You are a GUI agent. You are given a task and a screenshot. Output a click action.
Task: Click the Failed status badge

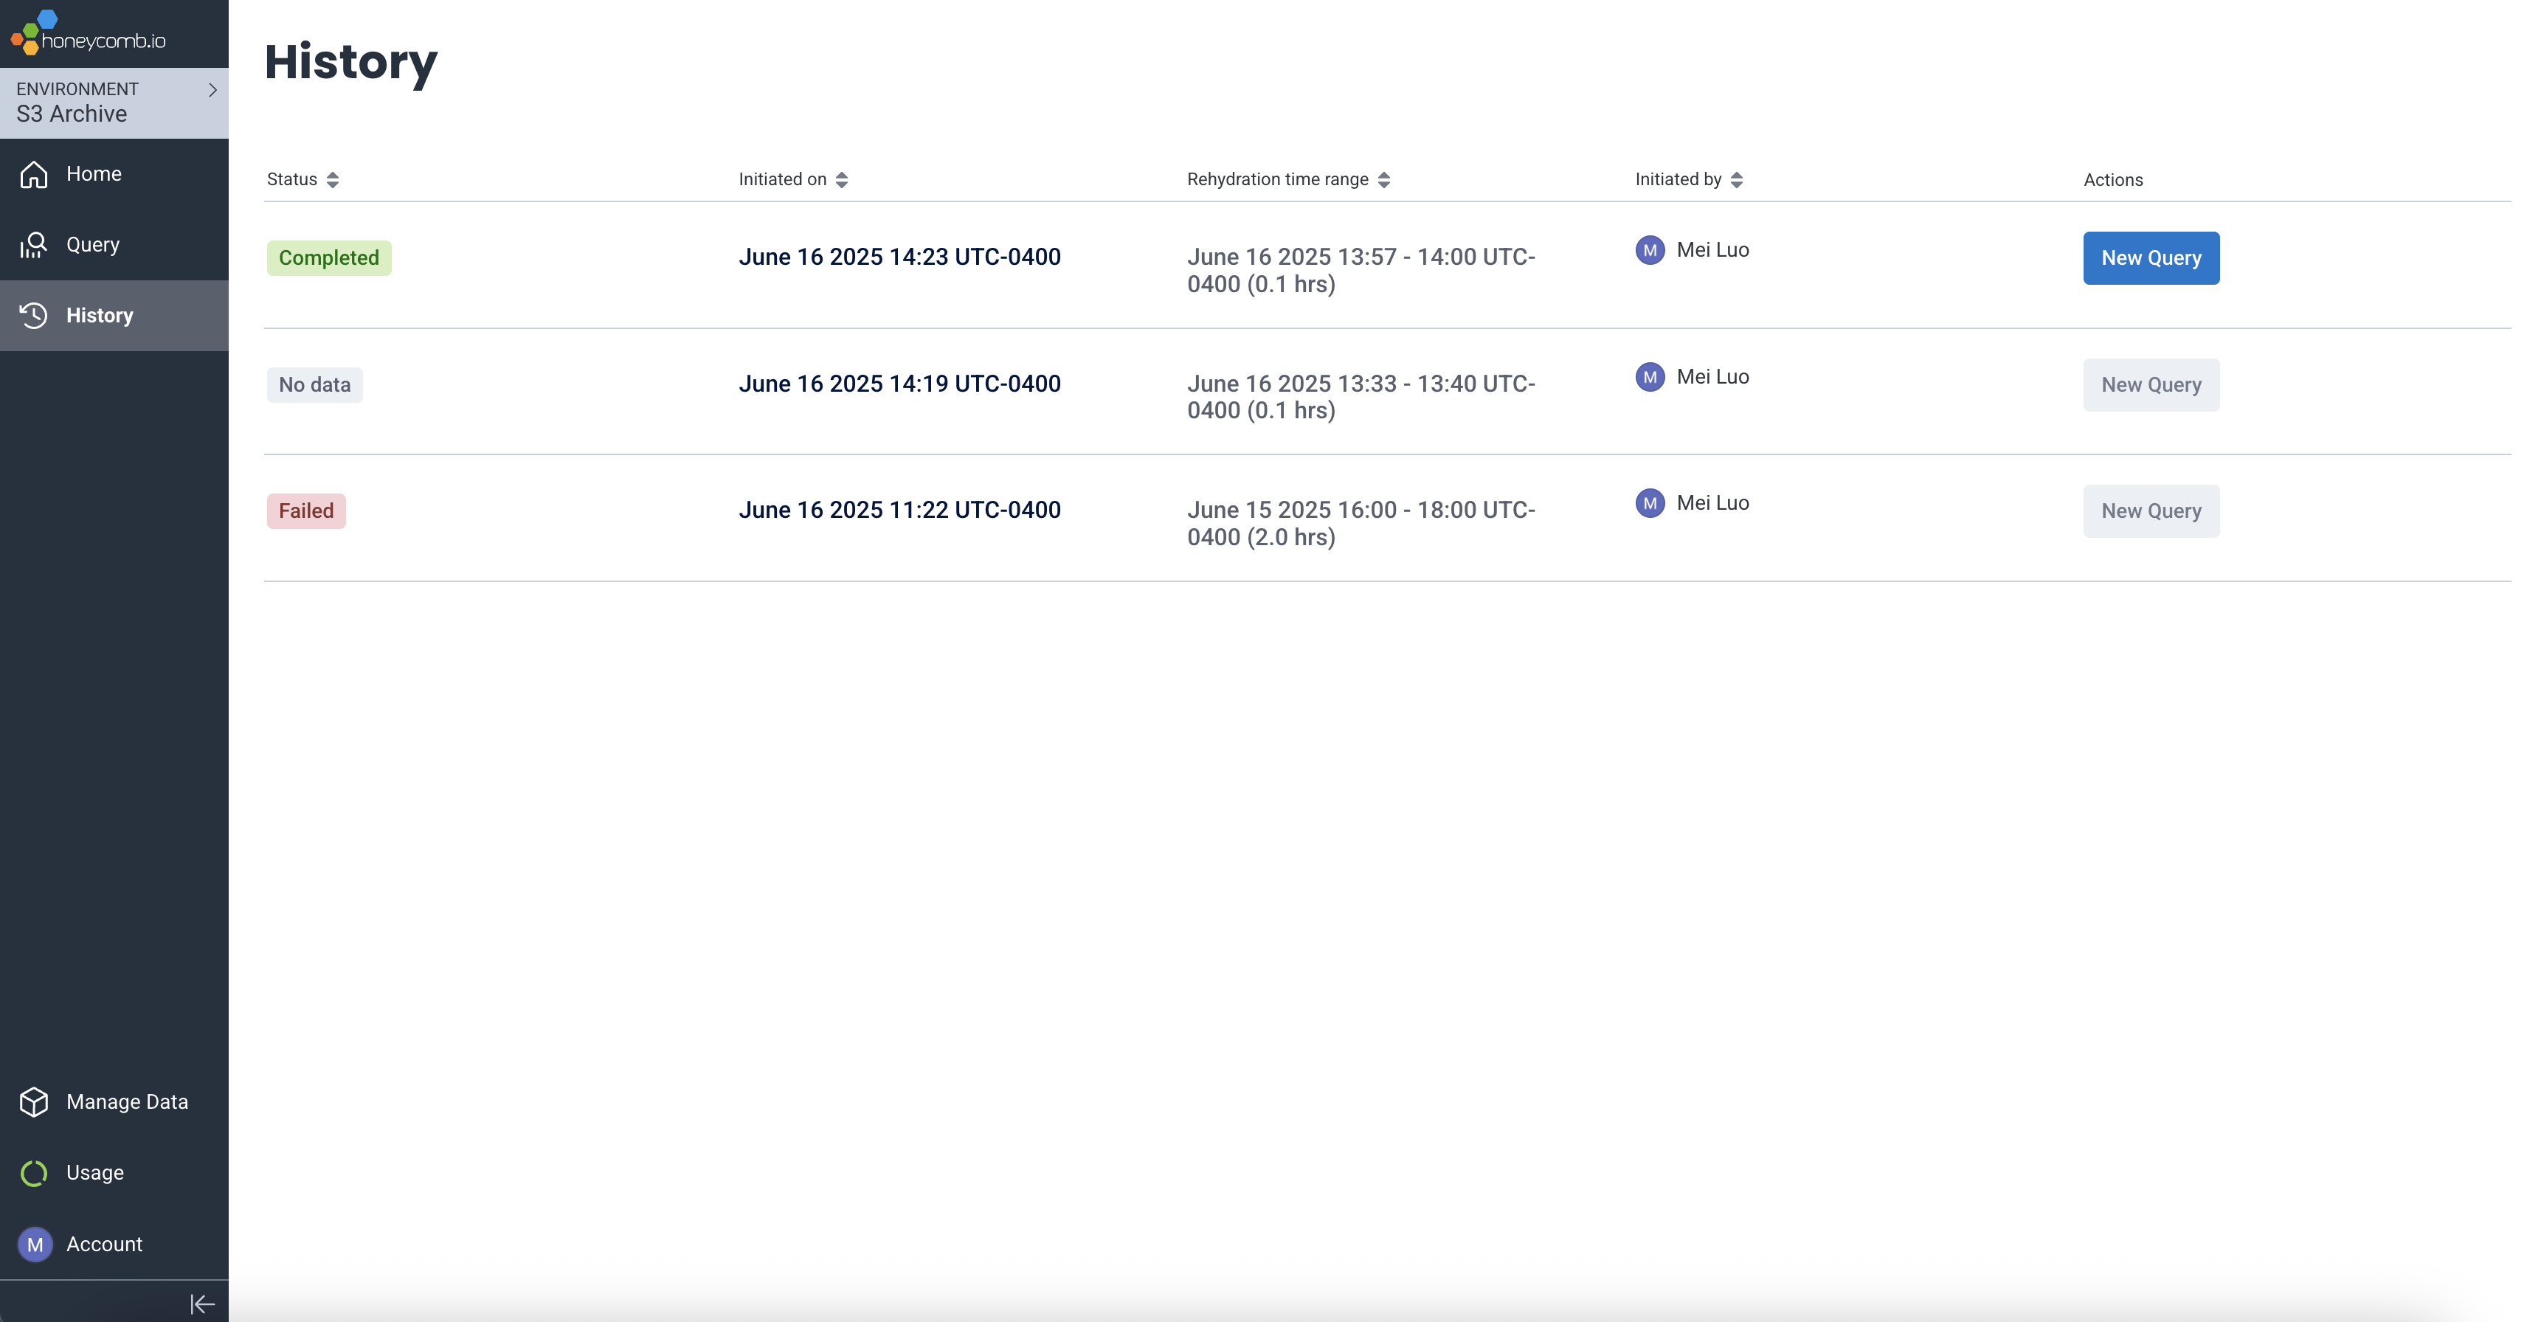click(307, 511)
